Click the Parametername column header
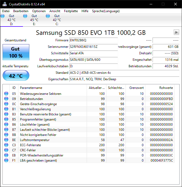Image resolution: width=182 pixels, height=187 pixels. tap(52, 88)
